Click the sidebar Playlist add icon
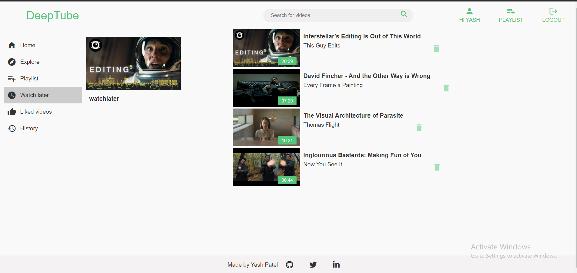The image size is (577, 273). click(12, 79)
